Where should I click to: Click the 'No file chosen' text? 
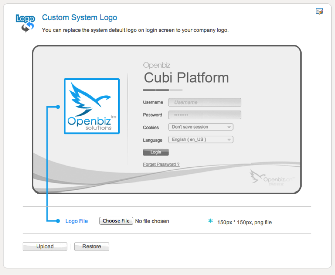click(x=152, y=221)
